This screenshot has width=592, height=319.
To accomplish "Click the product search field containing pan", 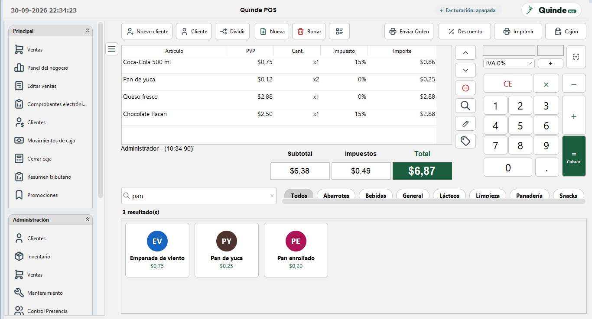I will (198, 196).
